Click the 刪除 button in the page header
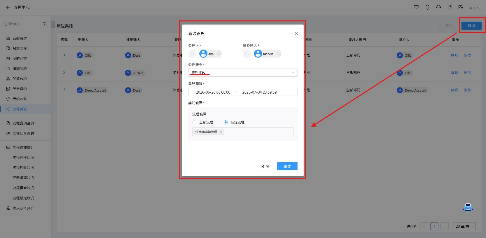 point(449,26)
